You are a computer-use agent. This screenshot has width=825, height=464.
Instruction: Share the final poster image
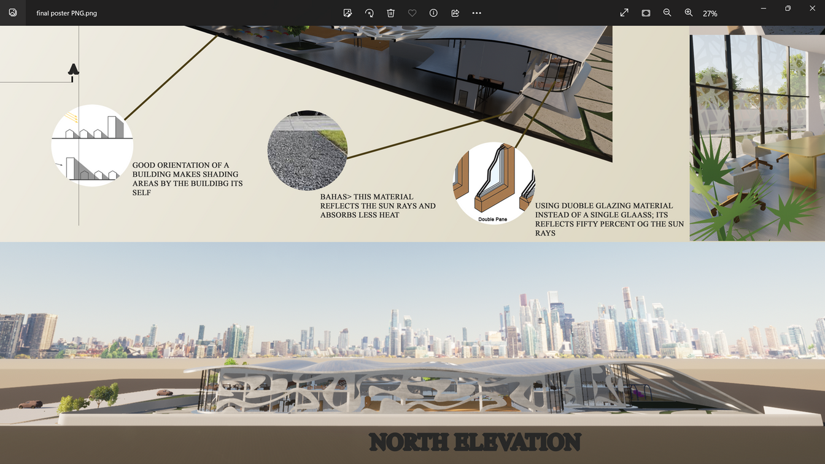[455, 13]
